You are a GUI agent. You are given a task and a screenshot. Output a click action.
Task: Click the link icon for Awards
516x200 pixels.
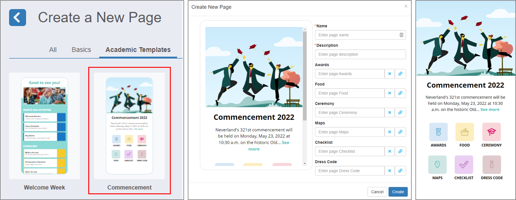point(400,74)
